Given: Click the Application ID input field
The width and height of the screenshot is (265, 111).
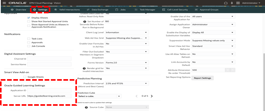Looking at the screenshot, I should tap(49, 90).
